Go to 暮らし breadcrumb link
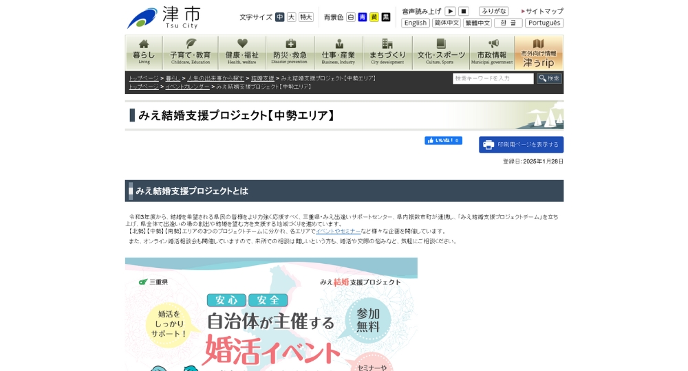 (173, 78)
